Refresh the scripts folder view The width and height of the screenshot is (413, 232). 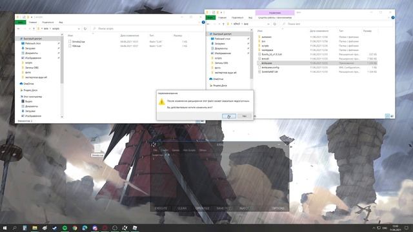[85, 28]
